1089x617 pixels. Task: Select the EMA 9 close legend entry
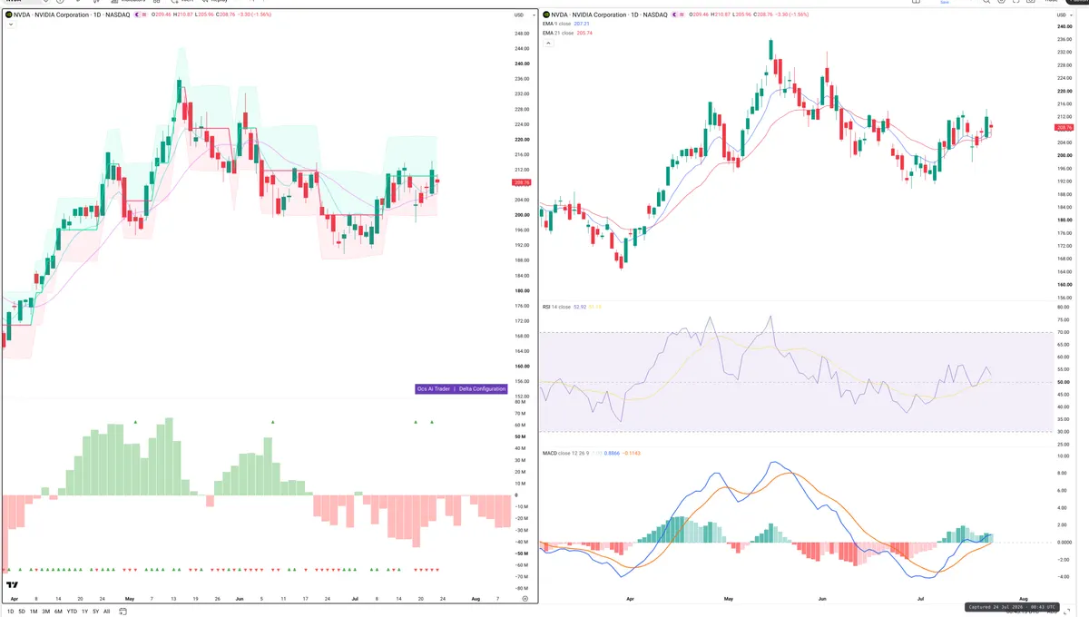coord(557,24)
